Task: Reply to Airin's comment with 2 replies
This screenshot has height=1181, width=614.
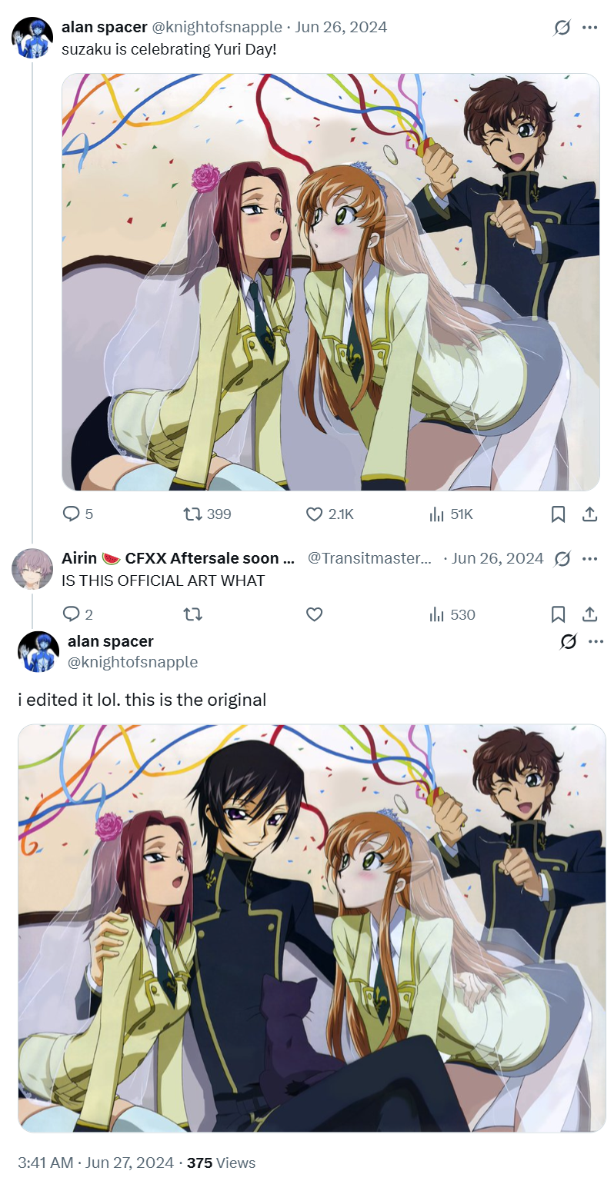Action: (77, 614)
